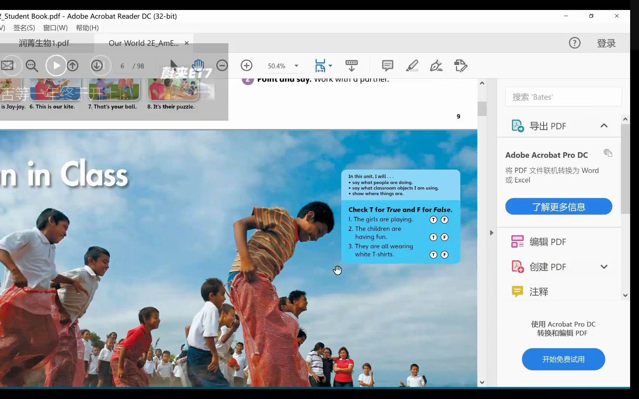Click the tools pane scrollbar thumb
Image resolution: width=639 pixels, height=399 pixels.
tap(625, 169)
